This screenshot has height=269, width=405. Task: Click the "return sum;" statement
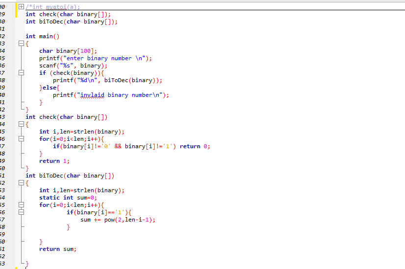pyautogui.click(x=58, y=249)
